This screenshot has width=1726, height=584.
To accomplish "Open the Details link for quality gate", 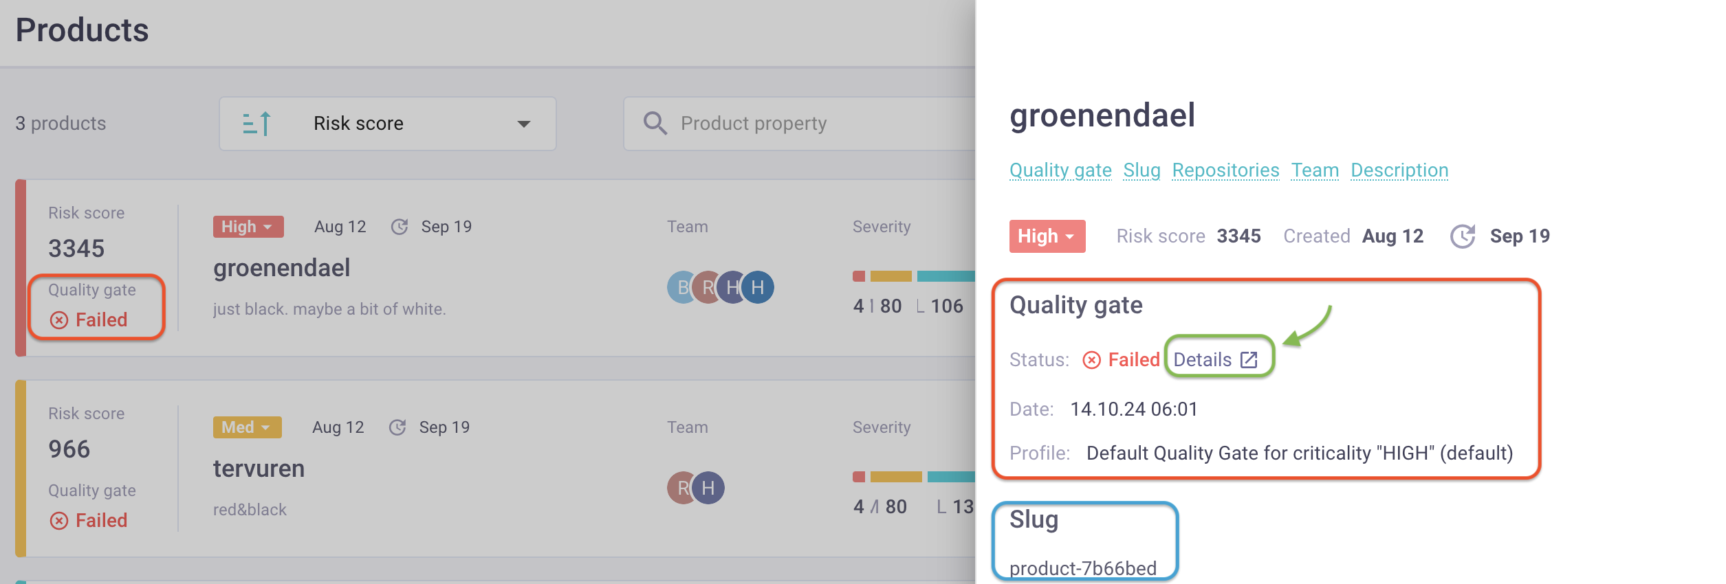I will click(x=1216, y=359).
